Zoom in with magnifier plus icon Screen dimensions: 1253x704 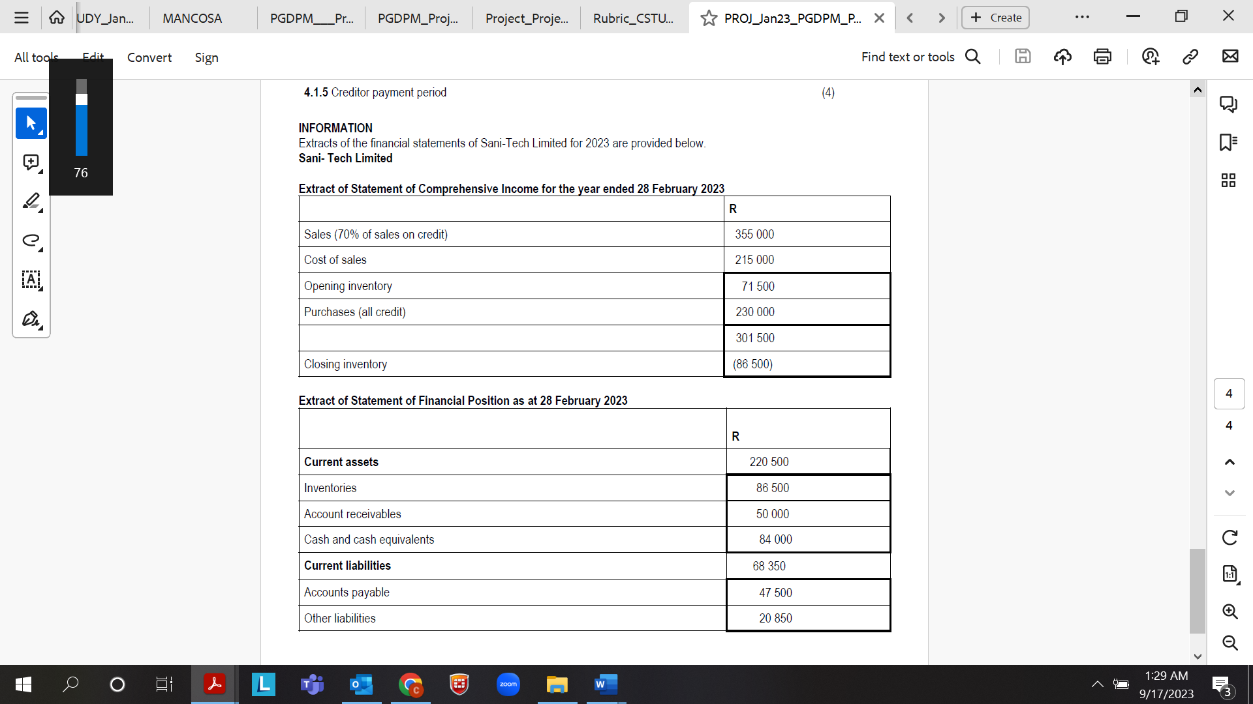[x=1230, y=611]
